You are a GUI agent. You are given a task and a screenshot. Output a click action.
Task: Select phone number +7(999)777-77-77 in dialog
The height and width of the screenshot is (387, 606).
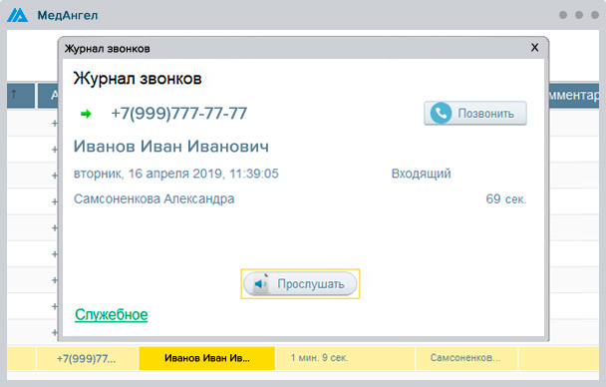coord(179,114)
